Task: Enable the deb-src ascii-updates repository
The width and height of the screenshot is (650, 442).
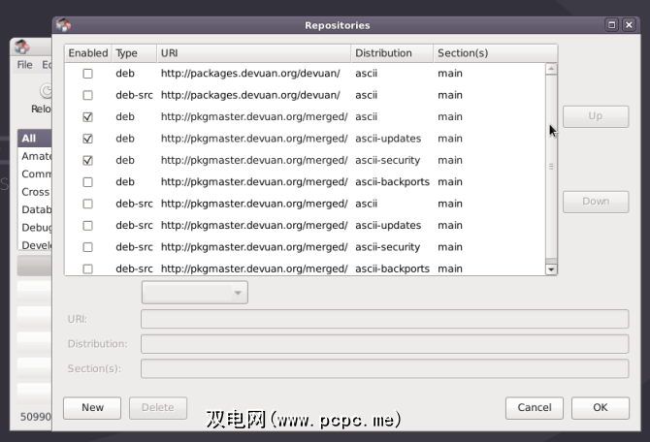Action: coord(87,225)
